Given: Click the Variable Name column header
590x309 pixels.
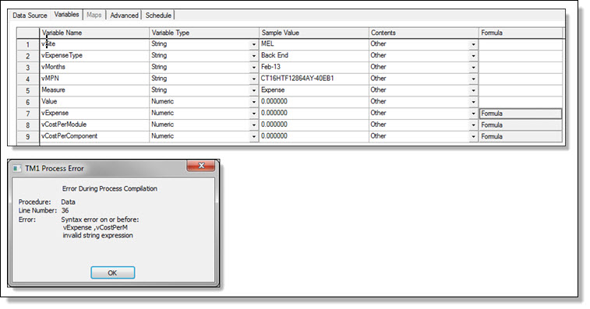Looking at the screenshot, I should (x=94, y=33).
